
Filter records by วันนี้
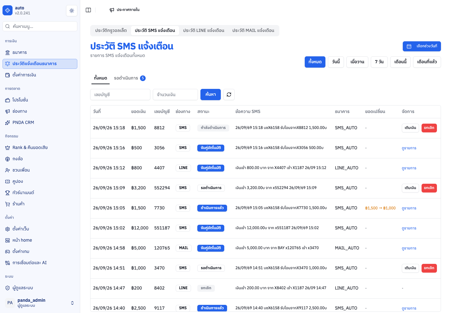(336, 62)
